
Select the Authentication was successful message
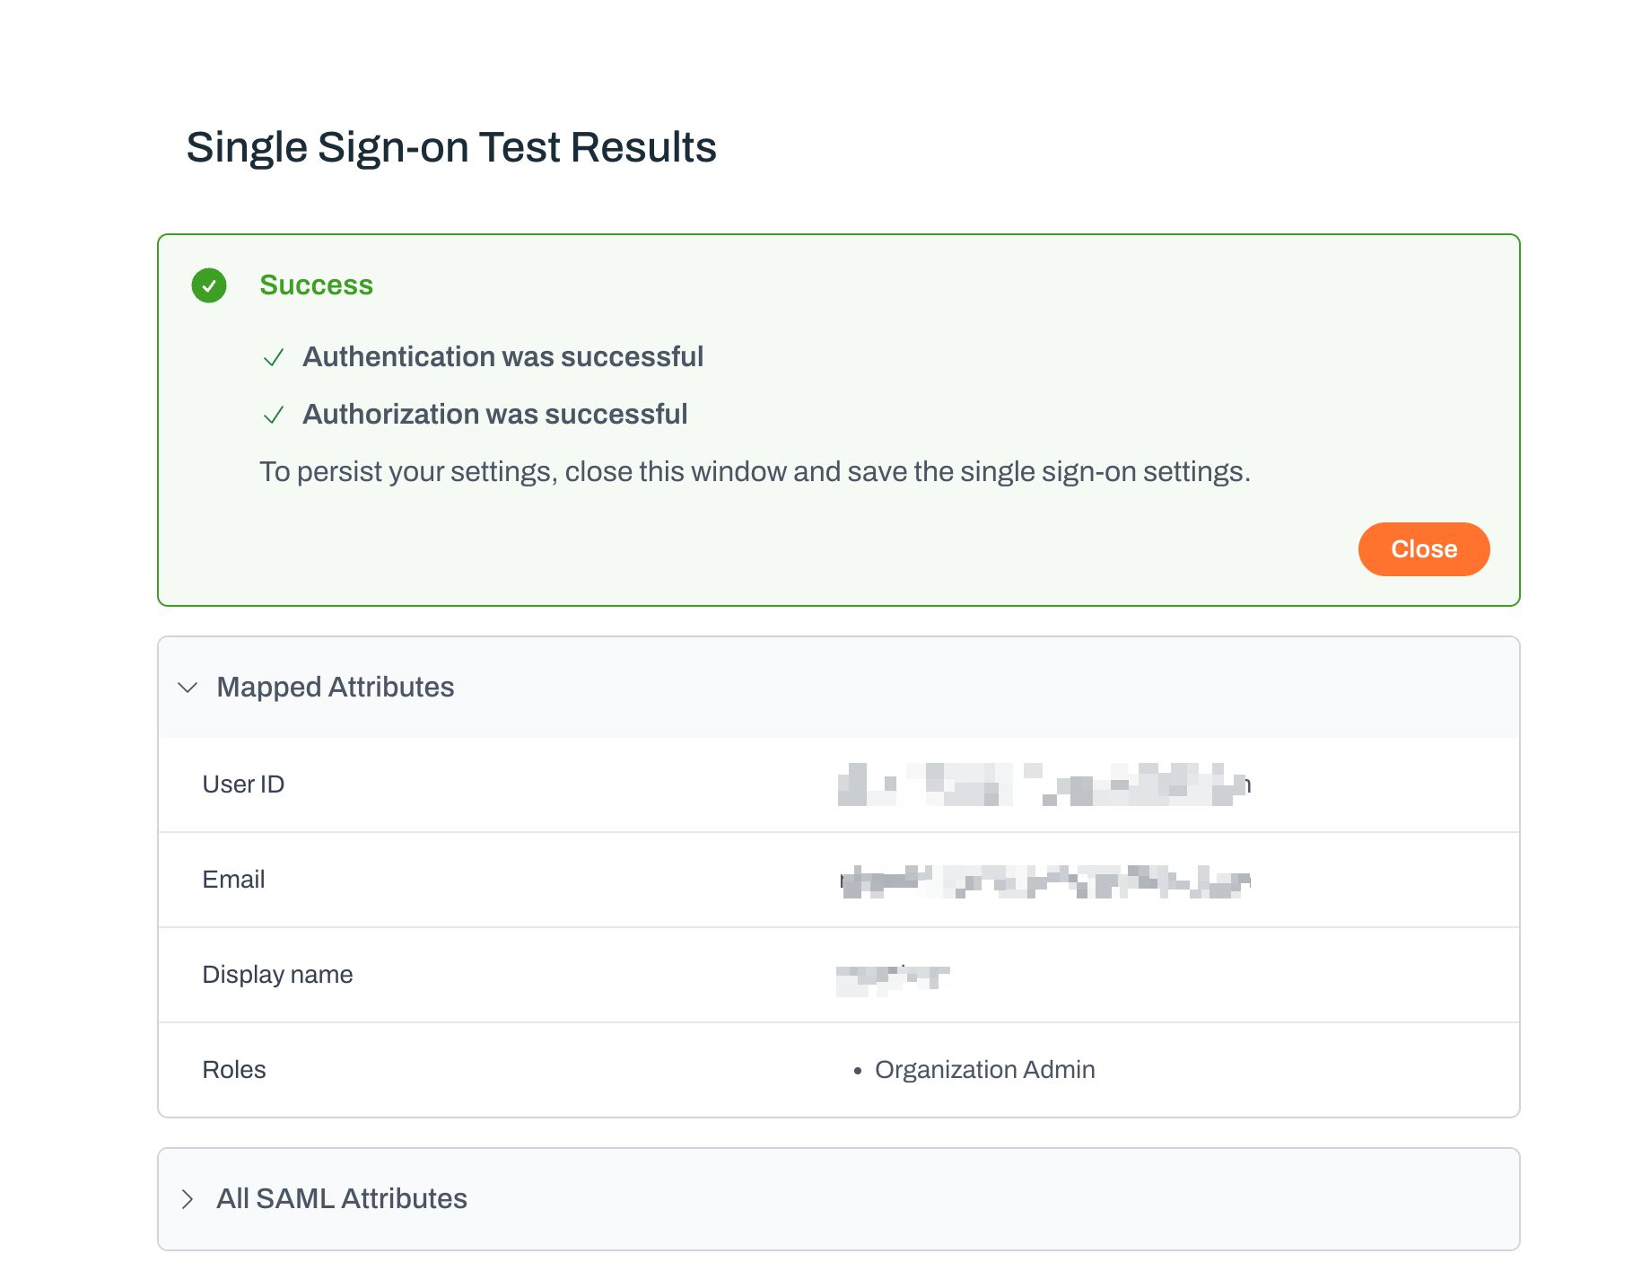(x=502, y=357)
